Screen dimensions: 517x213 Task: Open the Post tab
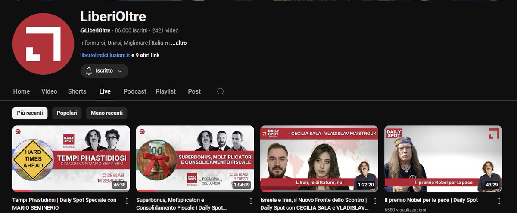pos(194,91)
